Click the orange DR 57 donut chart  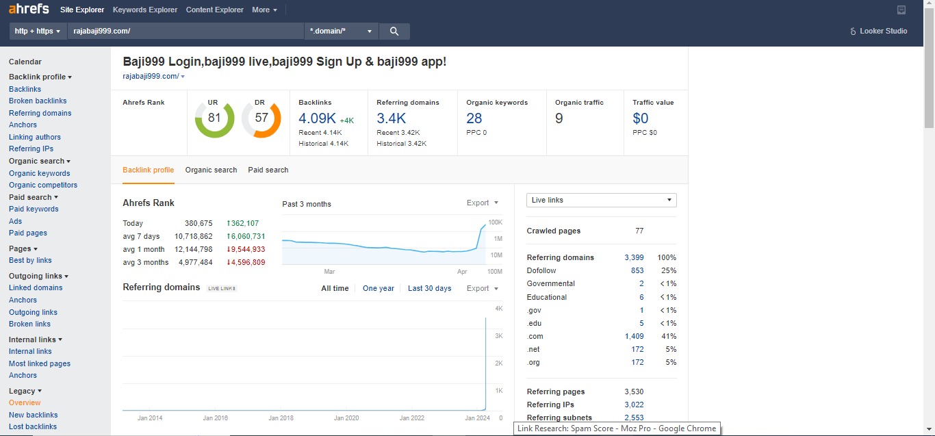(x=261, y=118)
